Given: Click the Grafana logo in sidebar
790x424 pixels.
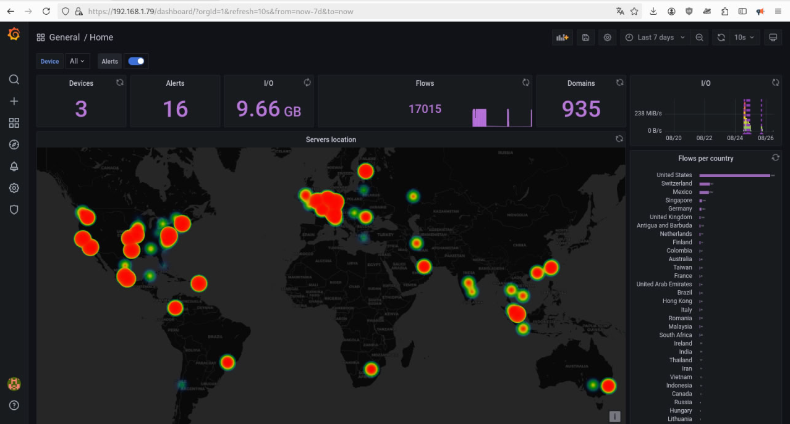Looking at the screenshot, I should [14, 35].
